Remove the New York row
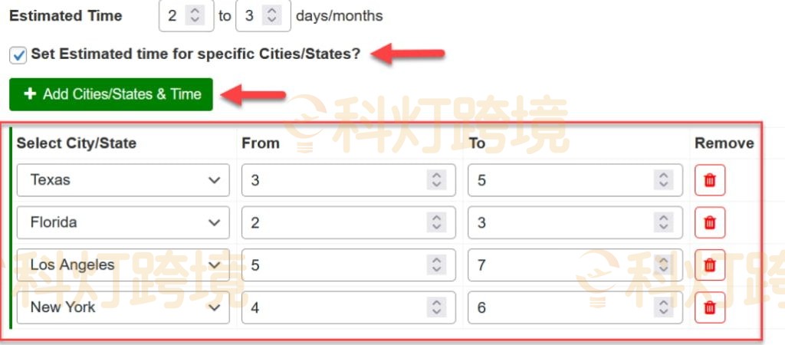This screenshot has width=785, height=345. pos(710,307)
